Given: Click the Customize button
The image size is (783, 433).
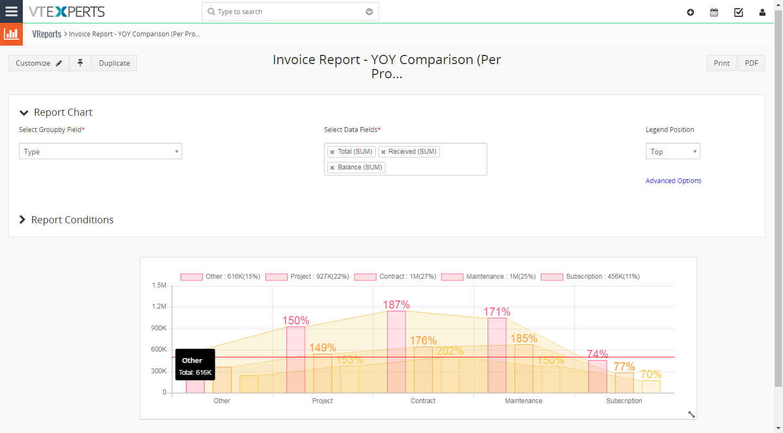Looking at the screenshot, I should (x=39, y=63).
